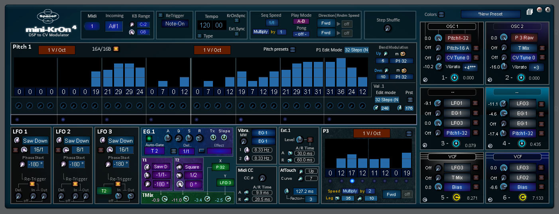Image resolution: width=559 pixels, height=214 pixels.
Task: Select the OSC 1 module header
Action: (x=451, y=26)
